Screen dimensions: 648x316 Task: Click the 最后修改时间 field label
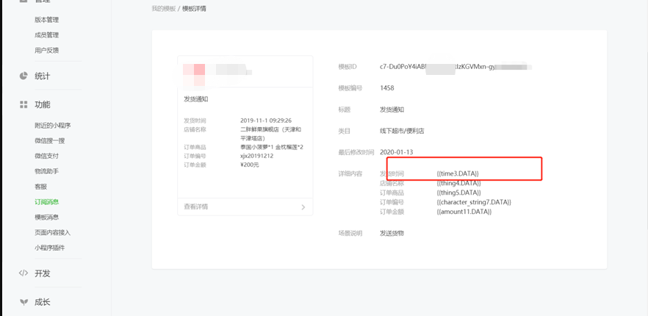[x=356, y=152]
